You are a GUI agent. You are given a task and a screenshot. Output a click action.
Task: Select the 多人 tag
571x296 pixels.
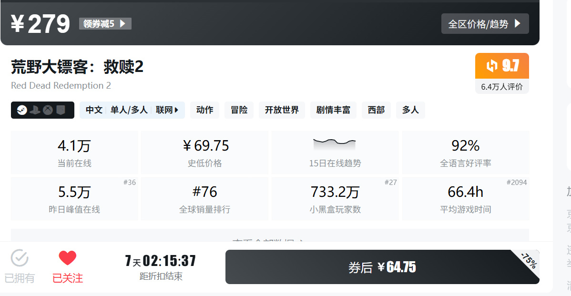[410, 110]
